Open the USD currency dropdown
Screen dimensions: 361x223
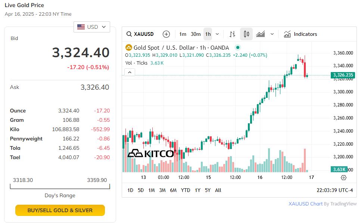point(92,27)
